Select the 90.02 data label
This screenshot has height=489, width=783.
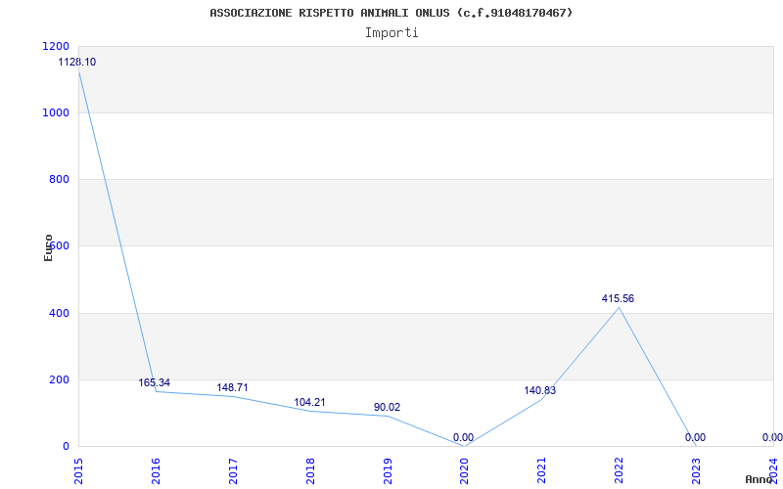pyautogui.click(x=387, y=407)
